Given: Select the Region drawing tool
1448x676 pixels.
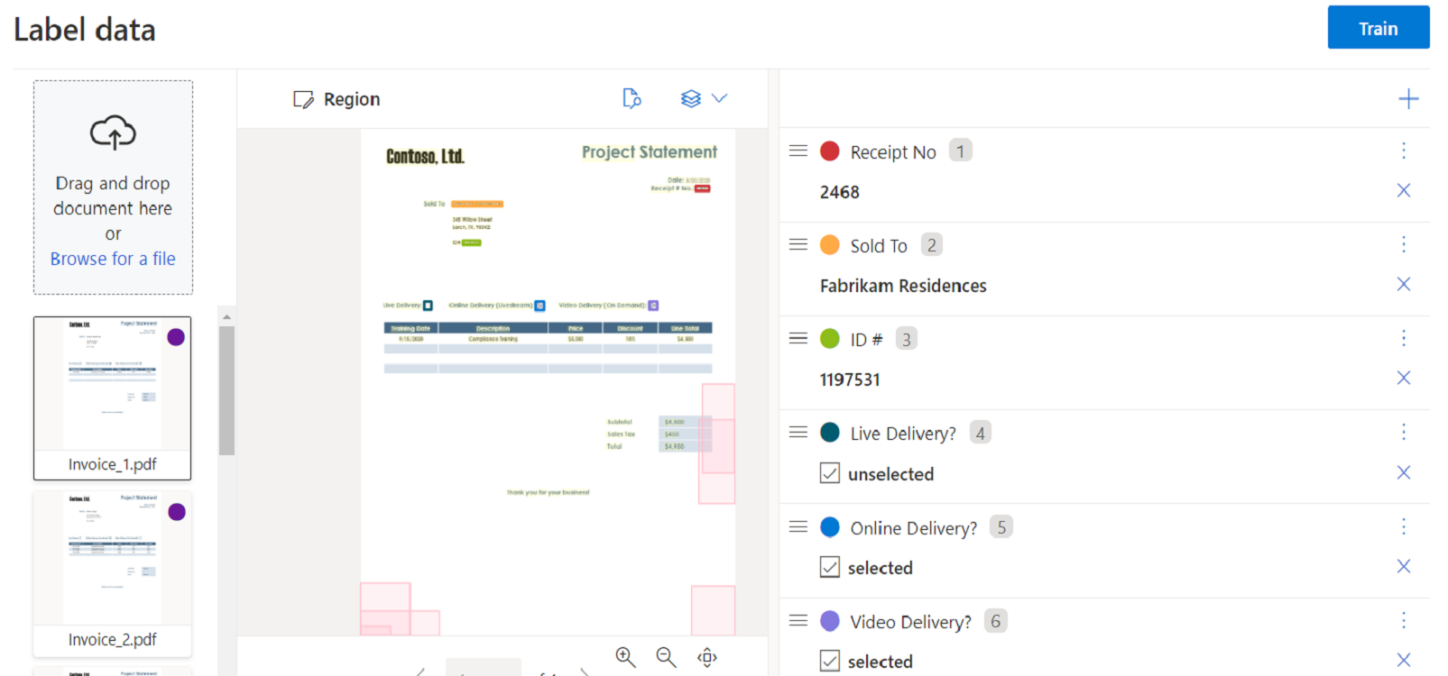Looking at the screenshot, I should pyautogui.click(x=337, y=99).
